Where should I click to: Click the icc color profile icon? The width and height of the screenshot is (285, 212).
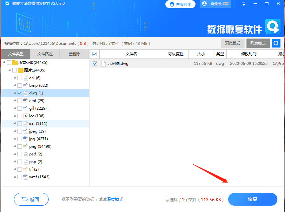pyautogui.click(x=26, y=116)
